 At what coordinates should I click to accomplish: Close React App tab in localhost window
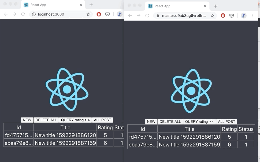click(x=81, y=5)
